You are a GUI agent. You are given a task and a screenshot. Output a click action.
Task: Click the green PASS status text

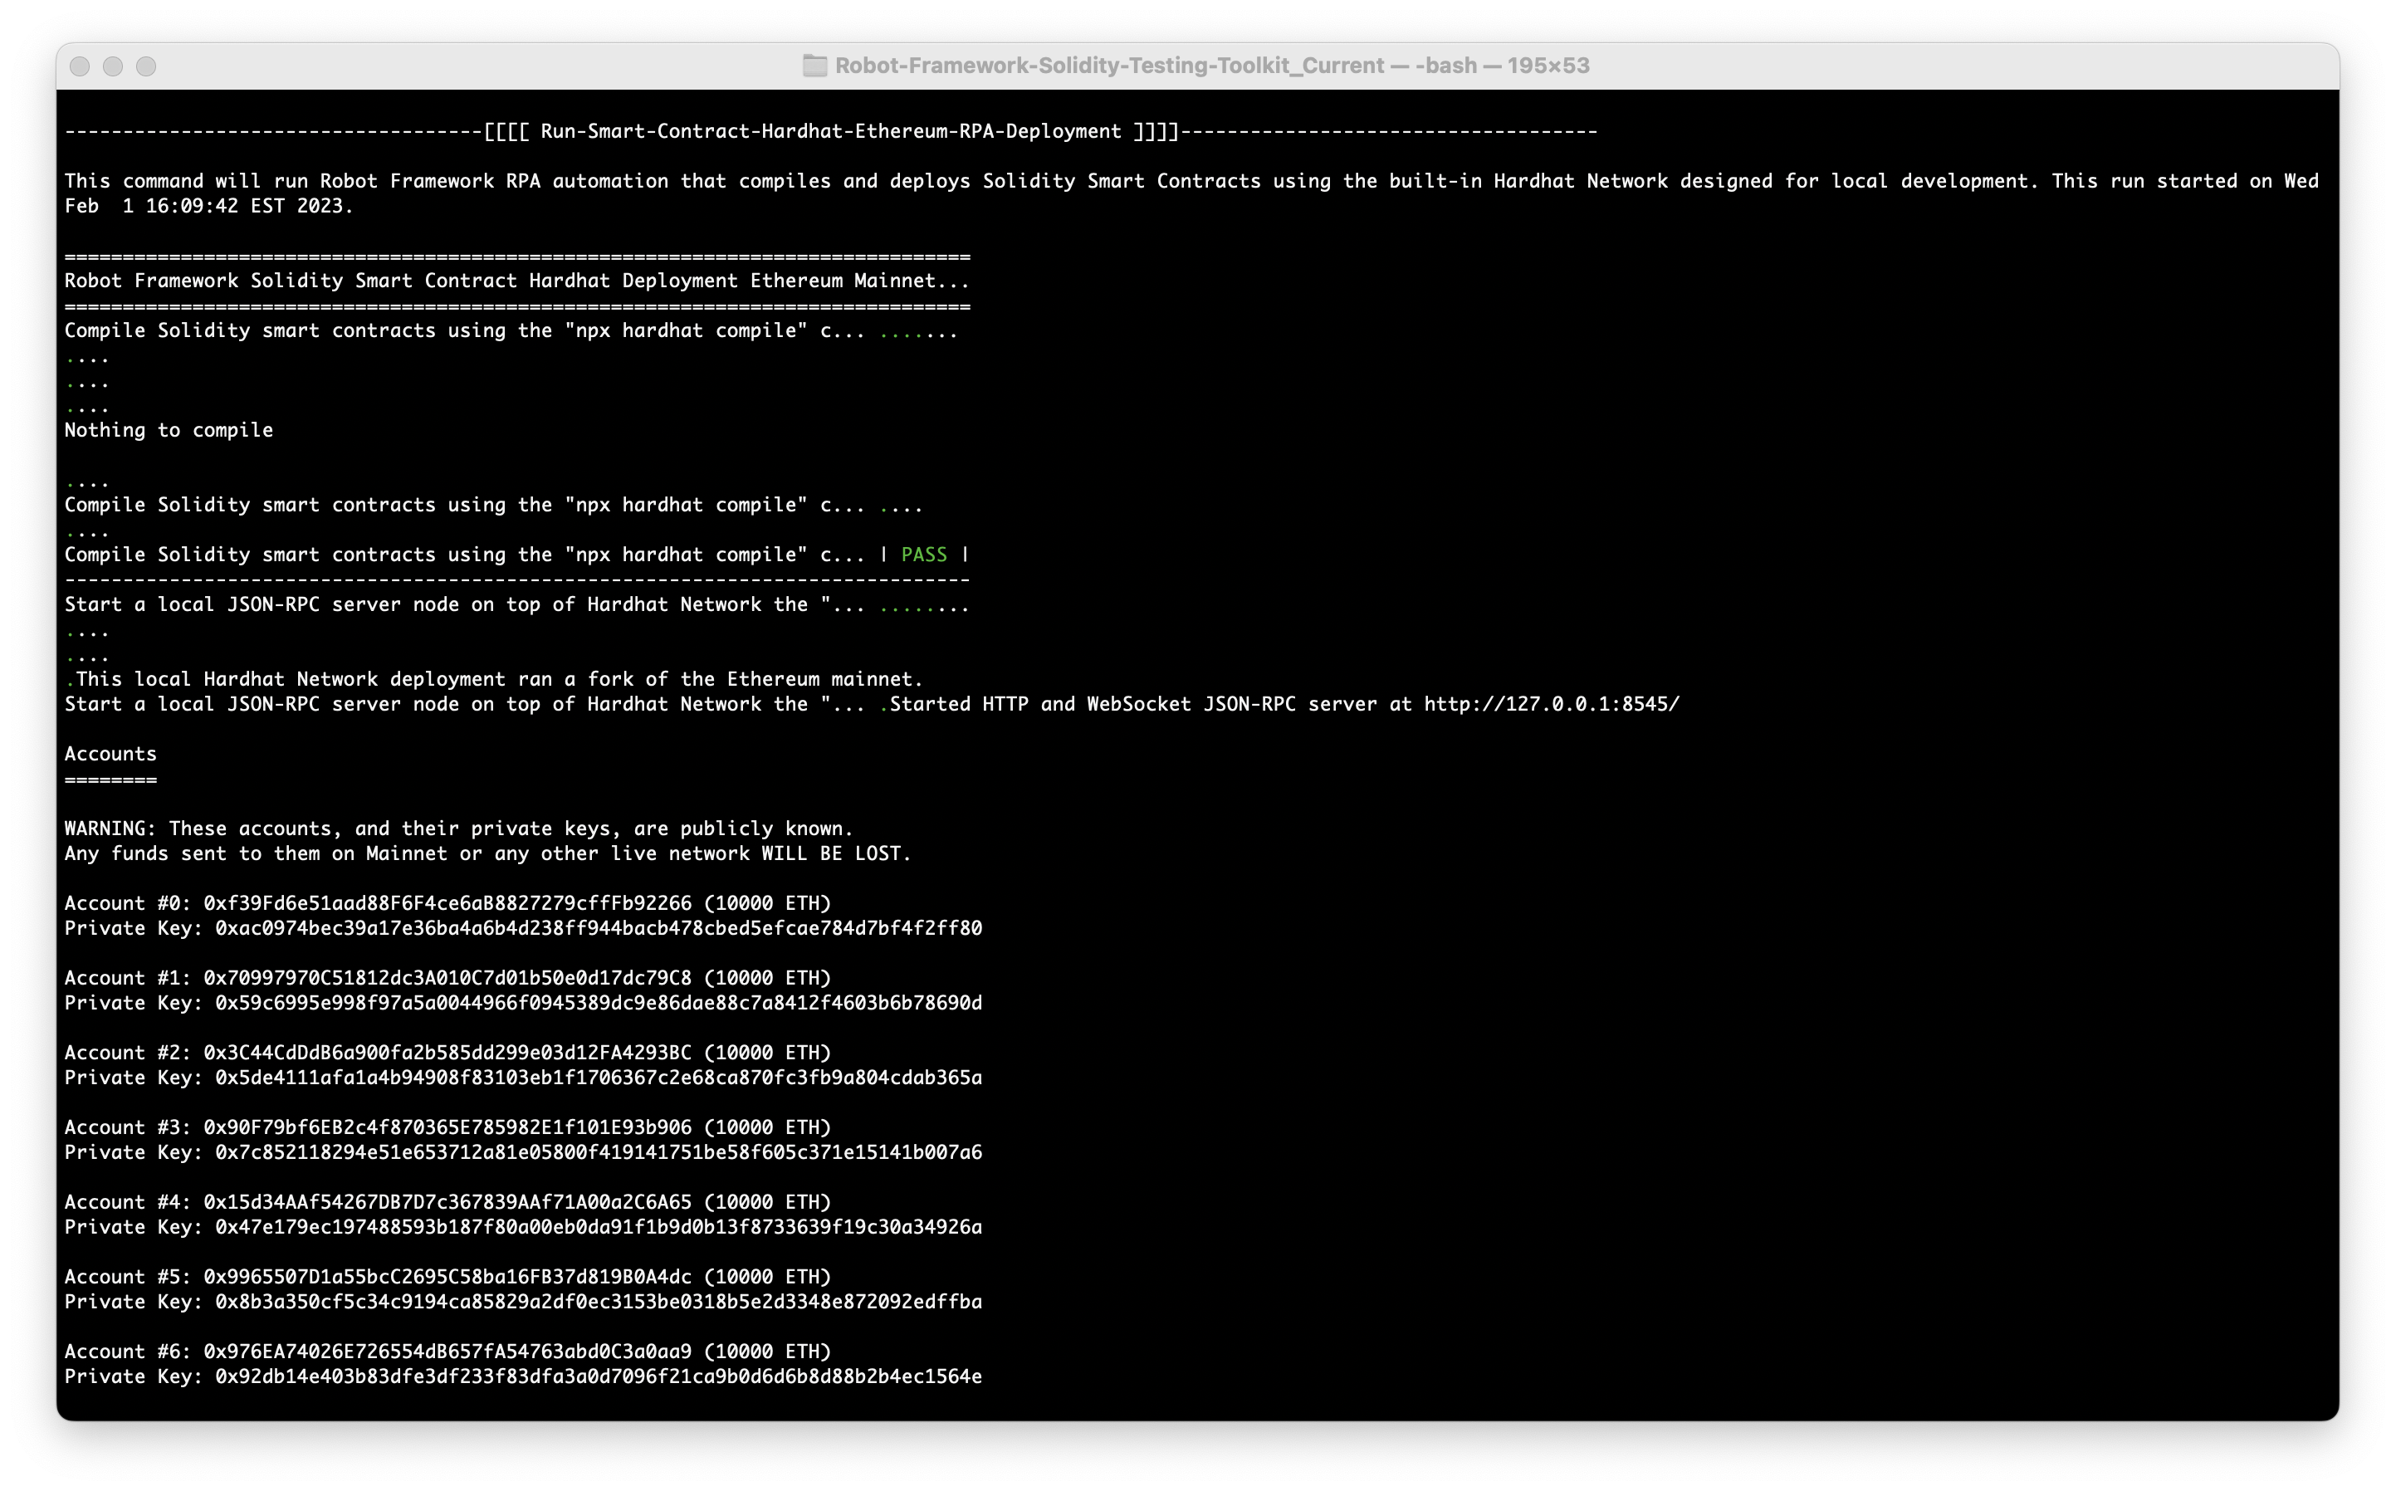(x=924, y=555)
